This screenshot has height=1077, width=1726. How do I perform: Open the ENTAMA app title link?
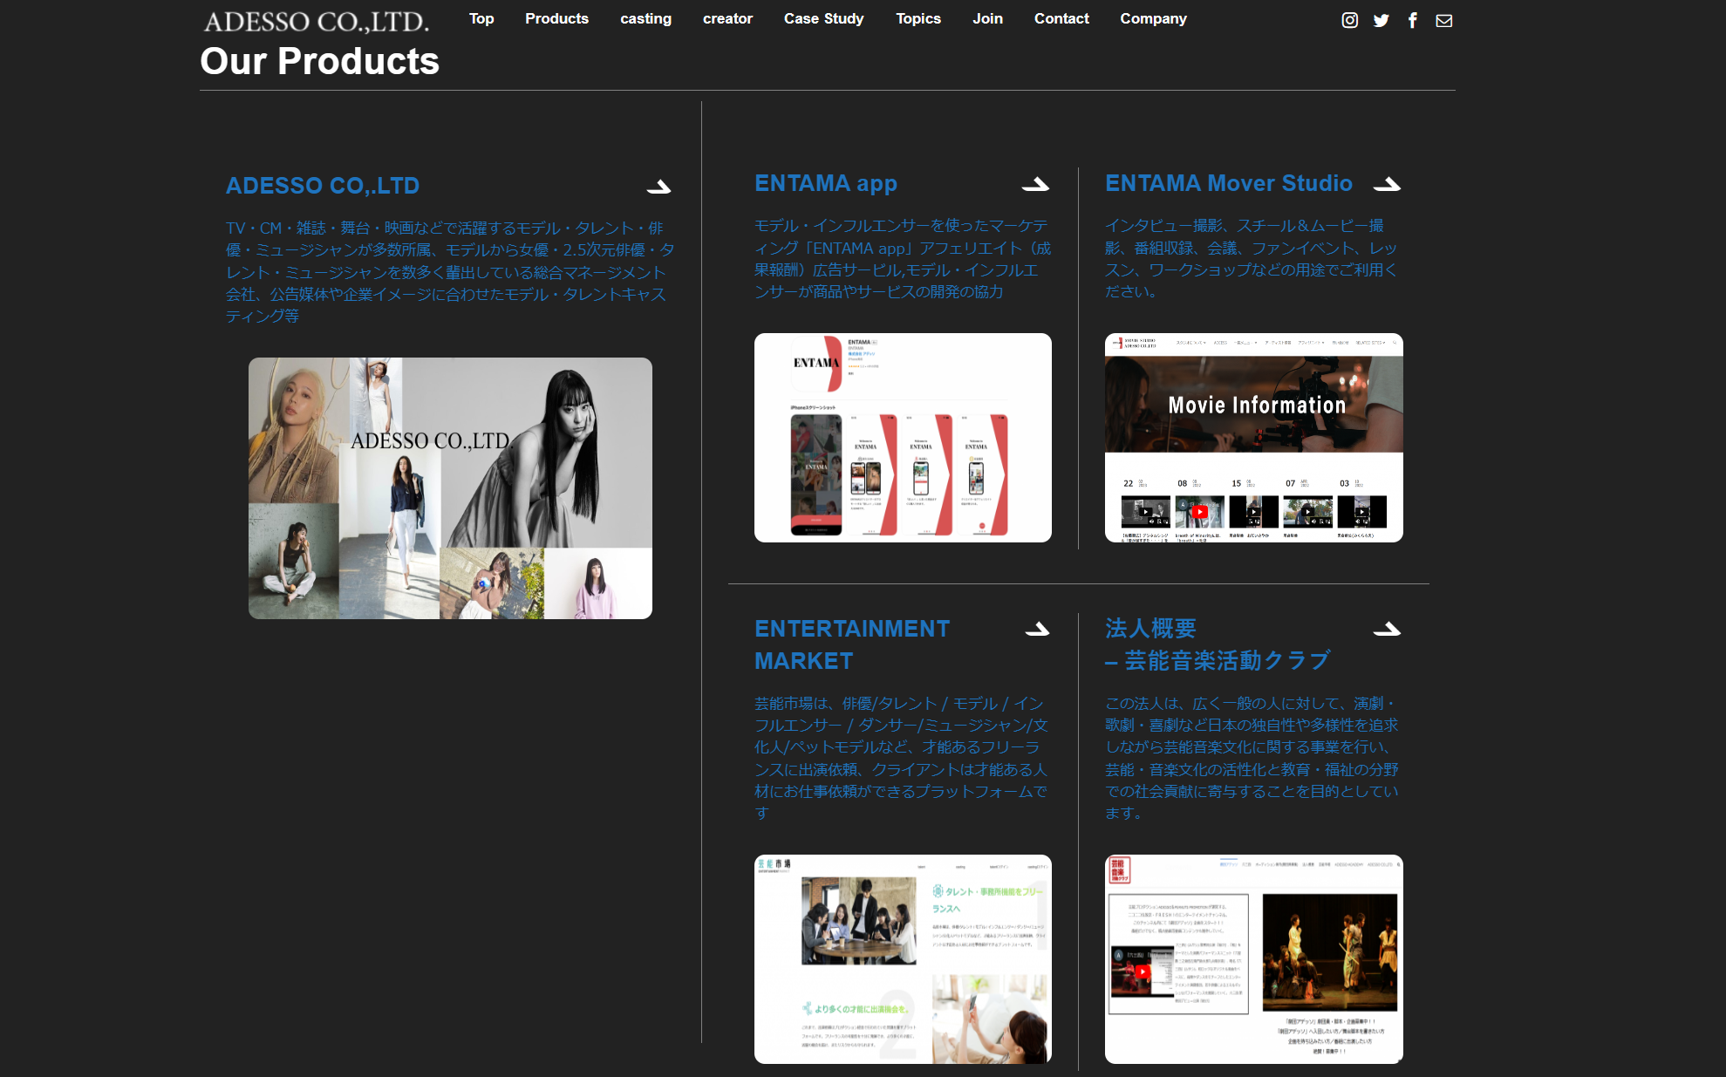click(825, 183)
